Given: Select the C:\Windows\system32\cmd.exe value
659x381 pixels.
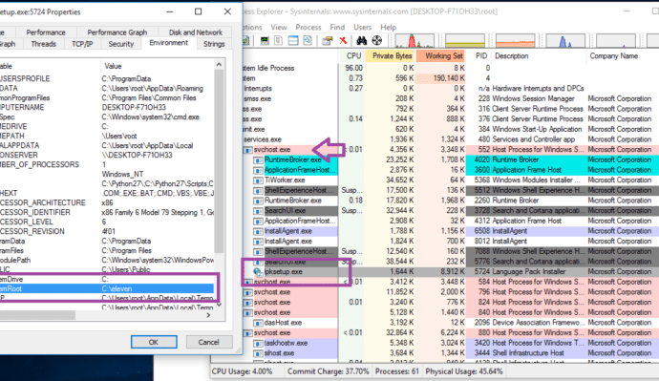Looking at the screenshot, I should [x=151, y=117].
